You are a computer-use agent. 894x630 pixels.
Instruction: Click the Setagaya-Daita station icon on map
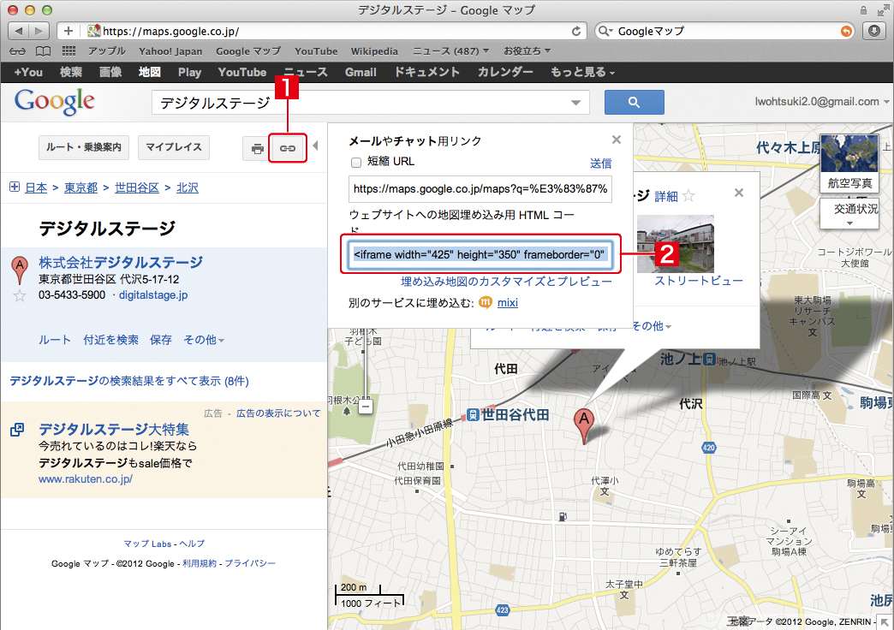(473, 414)
